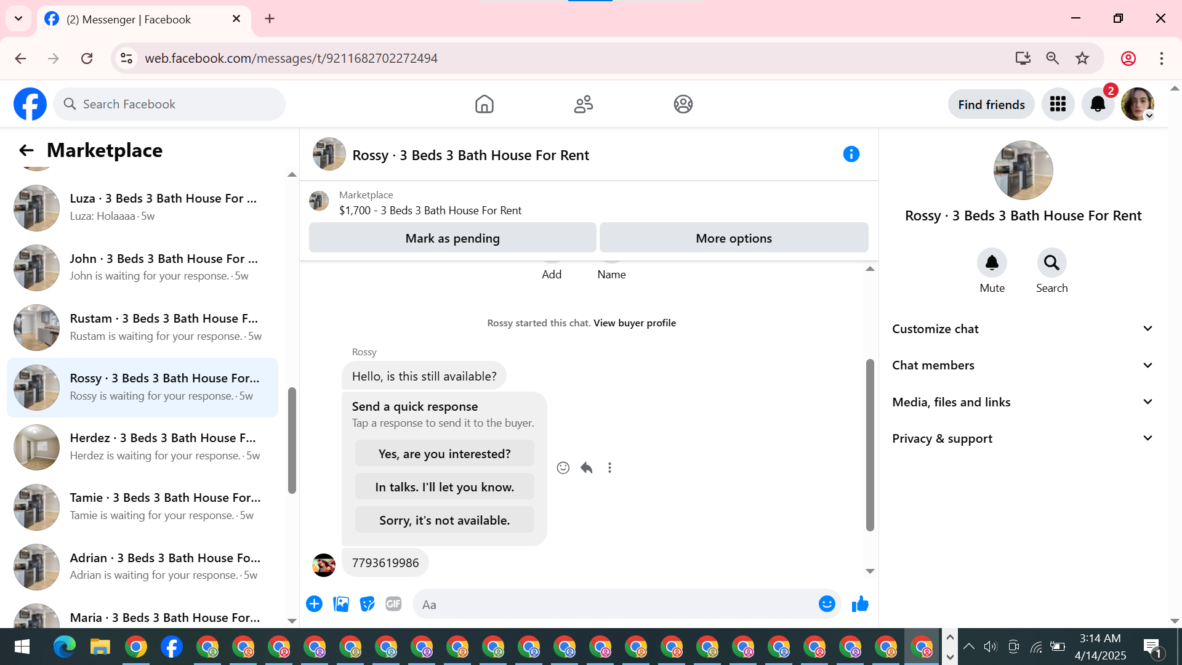The width and height of the screenshot is (1182, 665).
Task: Open notifications bell in top bar
Action: pos(1098,104)
